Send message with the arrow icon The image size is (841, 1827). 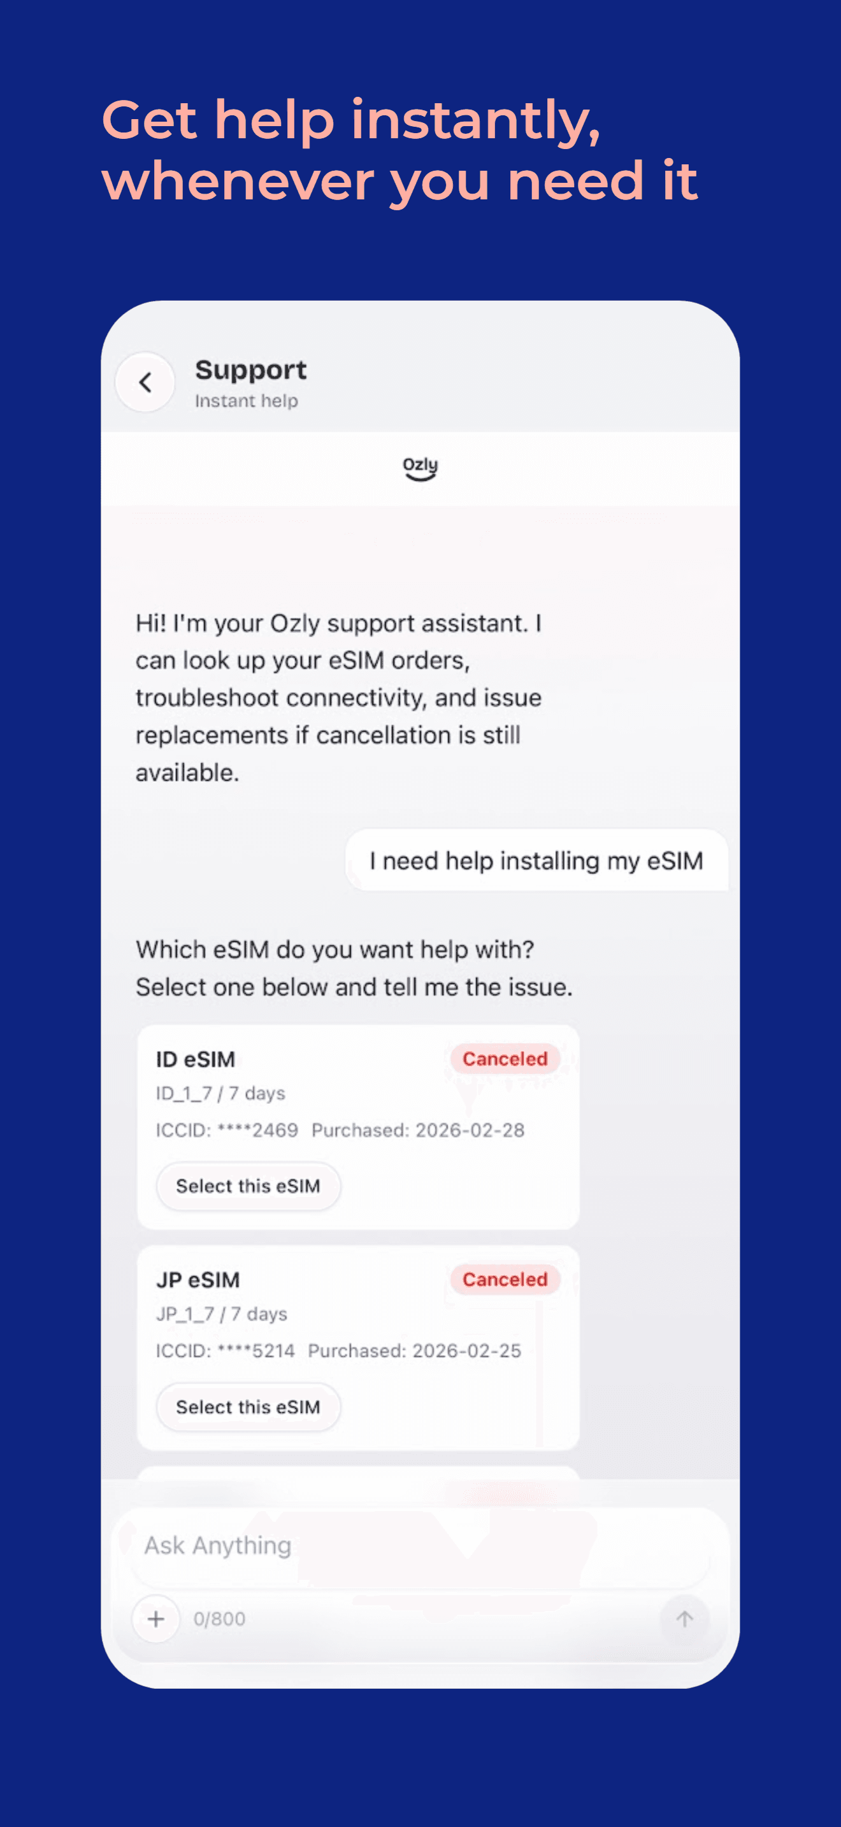[x=684, y=1619]
